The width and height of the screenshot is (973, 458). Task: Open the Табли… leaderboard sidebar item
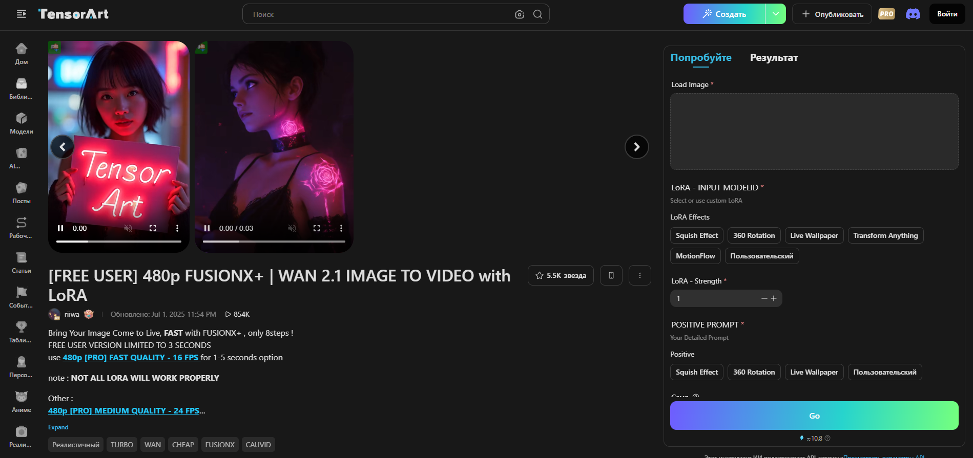22,332
